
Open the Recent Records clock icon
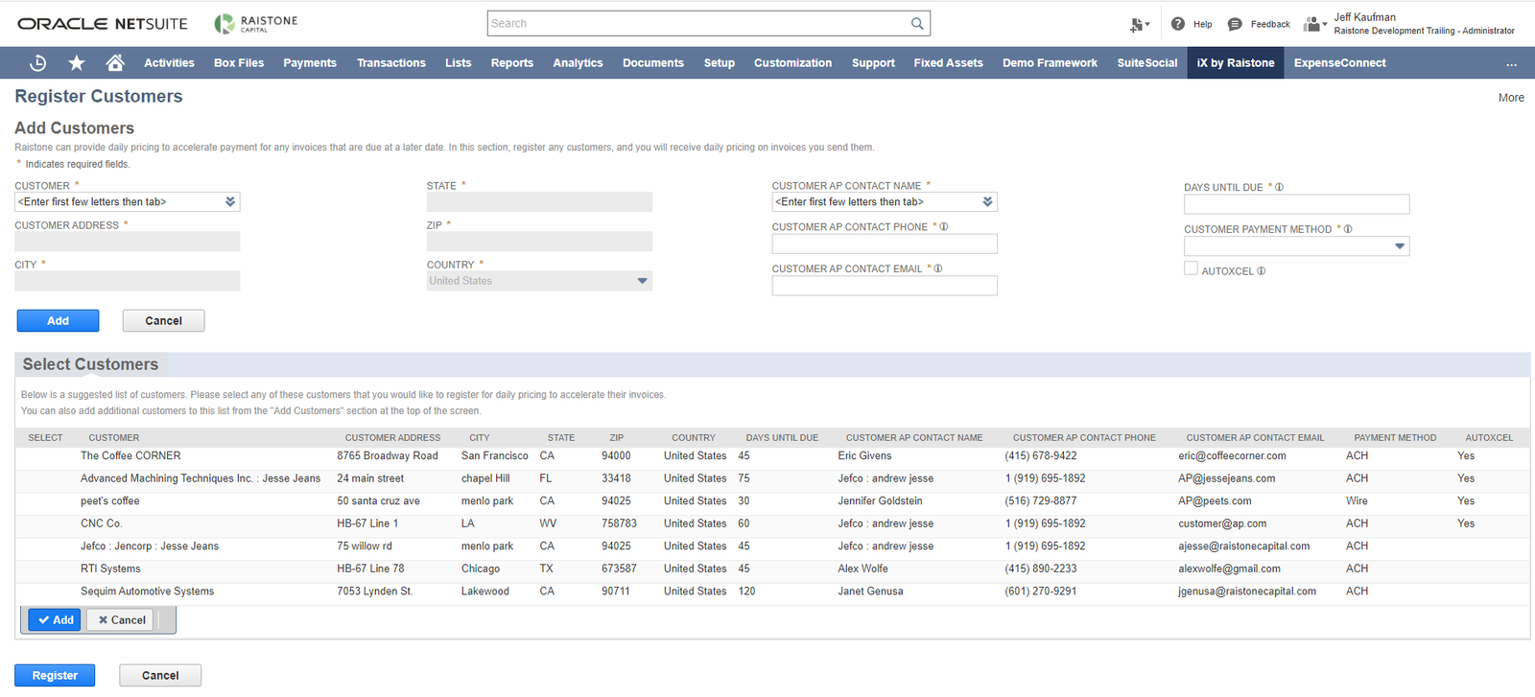pyautogui.click(x=38, y=63)
